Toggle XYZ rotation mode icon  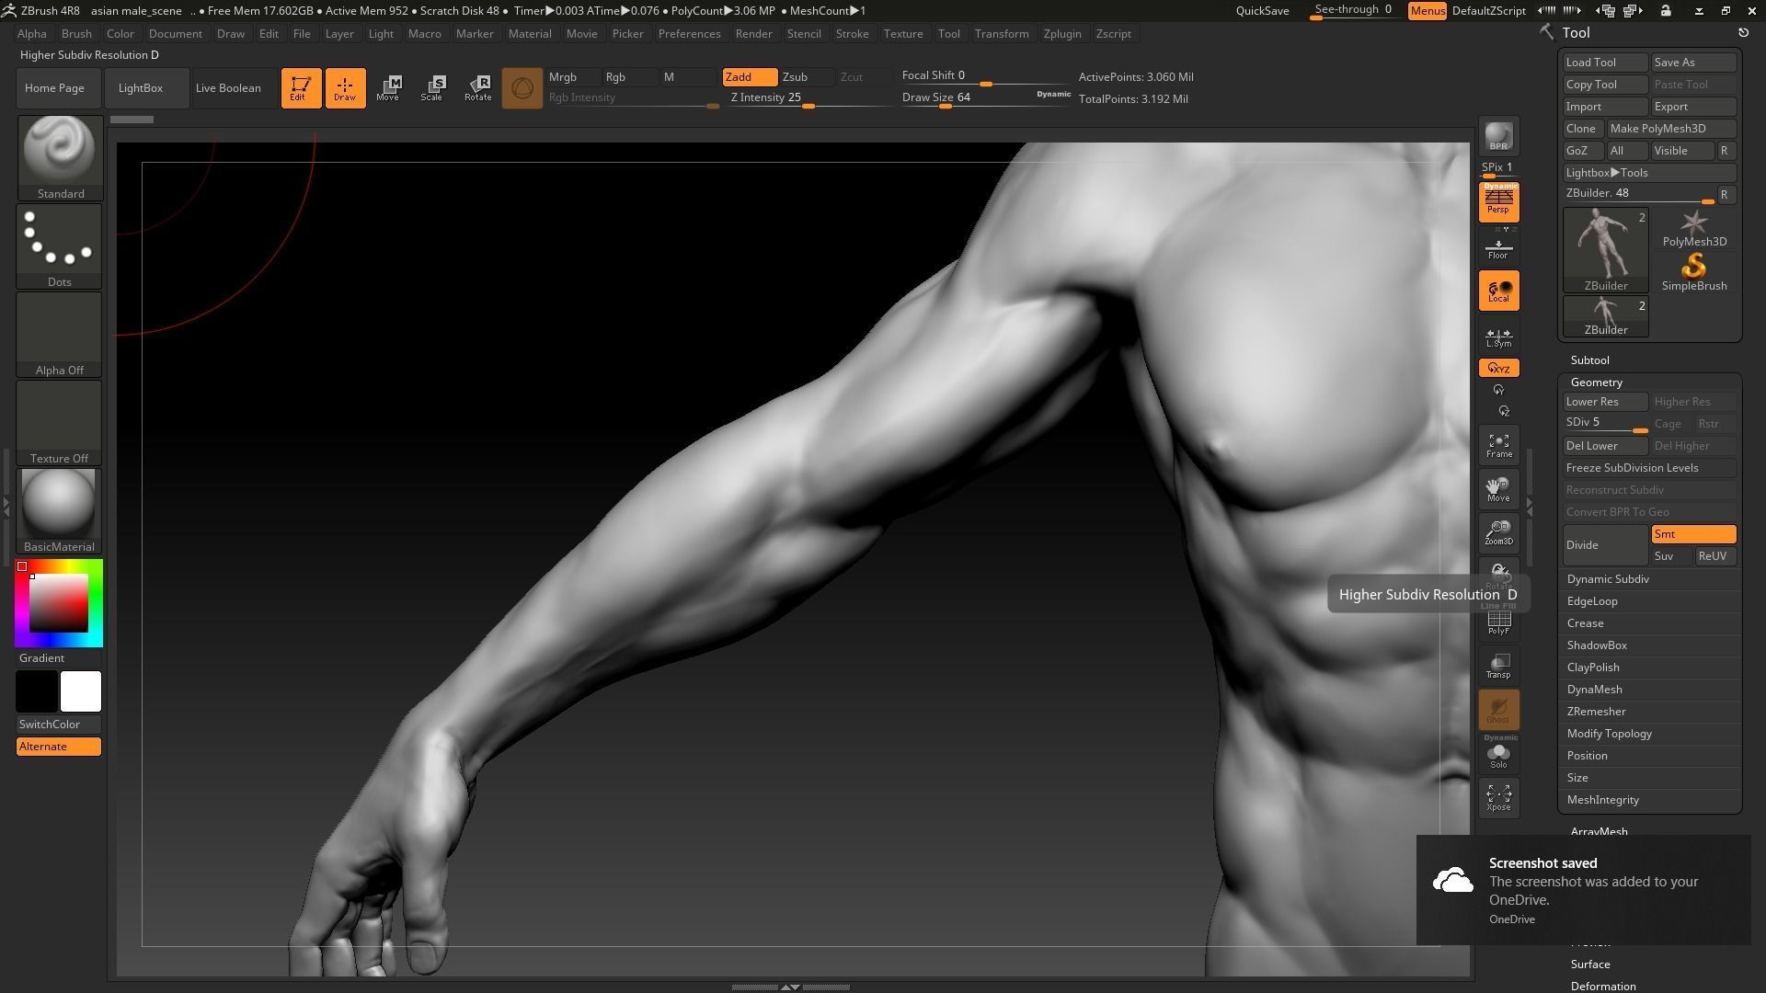coord(1498,368)
